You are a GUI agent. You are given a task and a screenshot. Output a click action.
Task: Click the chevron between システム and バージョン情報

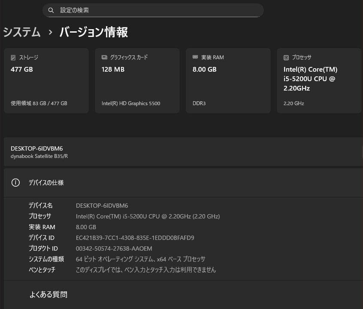pos(50,32)
